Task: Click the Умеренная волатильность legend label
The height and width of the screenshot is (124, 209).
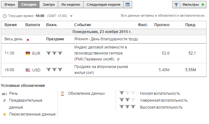Action: 164,100
